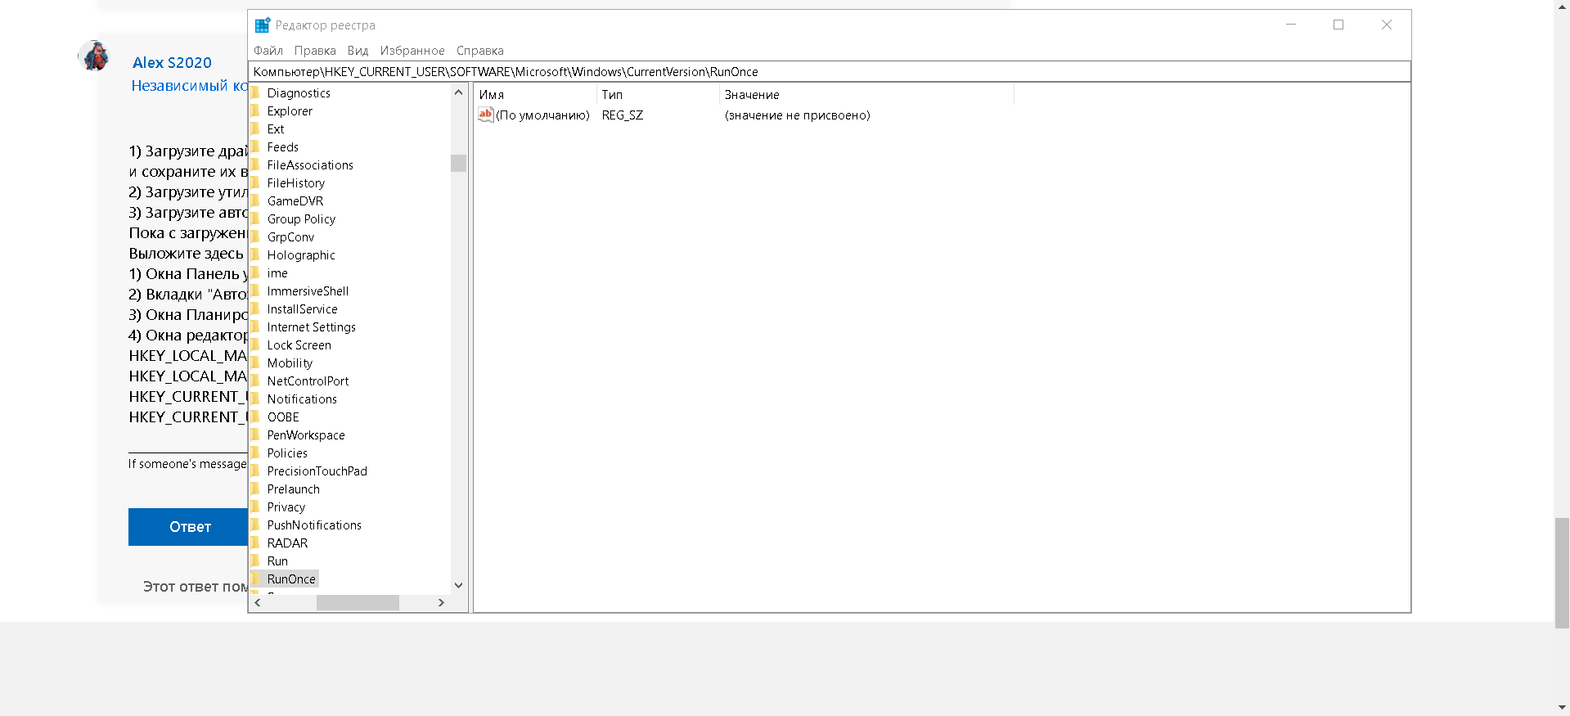Open the Правка menu
The height and width of the screenshot is (716, 1570).
[315, 51]
